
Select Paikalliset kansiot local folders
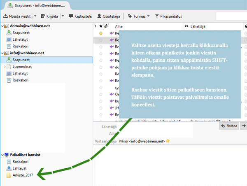point(25,155)
